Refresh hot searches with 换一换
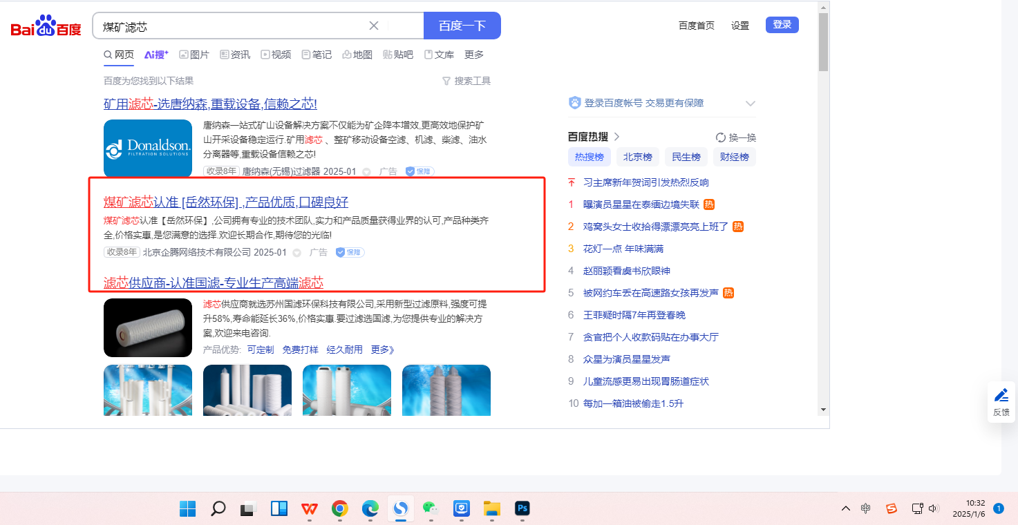 point(736,137)
